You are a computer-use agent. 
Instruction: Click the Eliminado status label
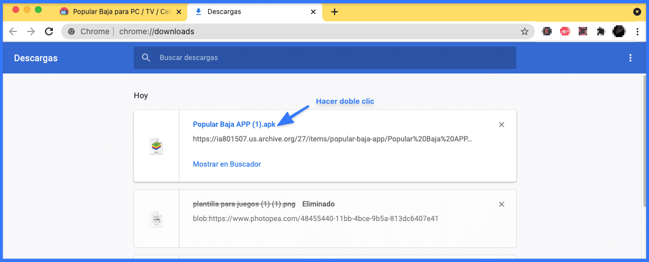318,204
